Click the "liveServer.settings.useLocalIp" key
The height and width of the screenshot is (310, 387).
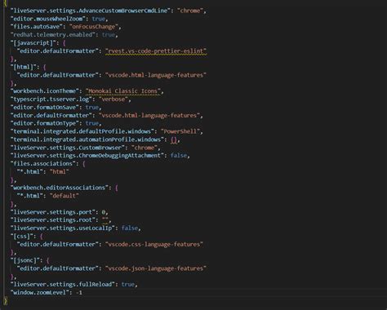point(63,228)
